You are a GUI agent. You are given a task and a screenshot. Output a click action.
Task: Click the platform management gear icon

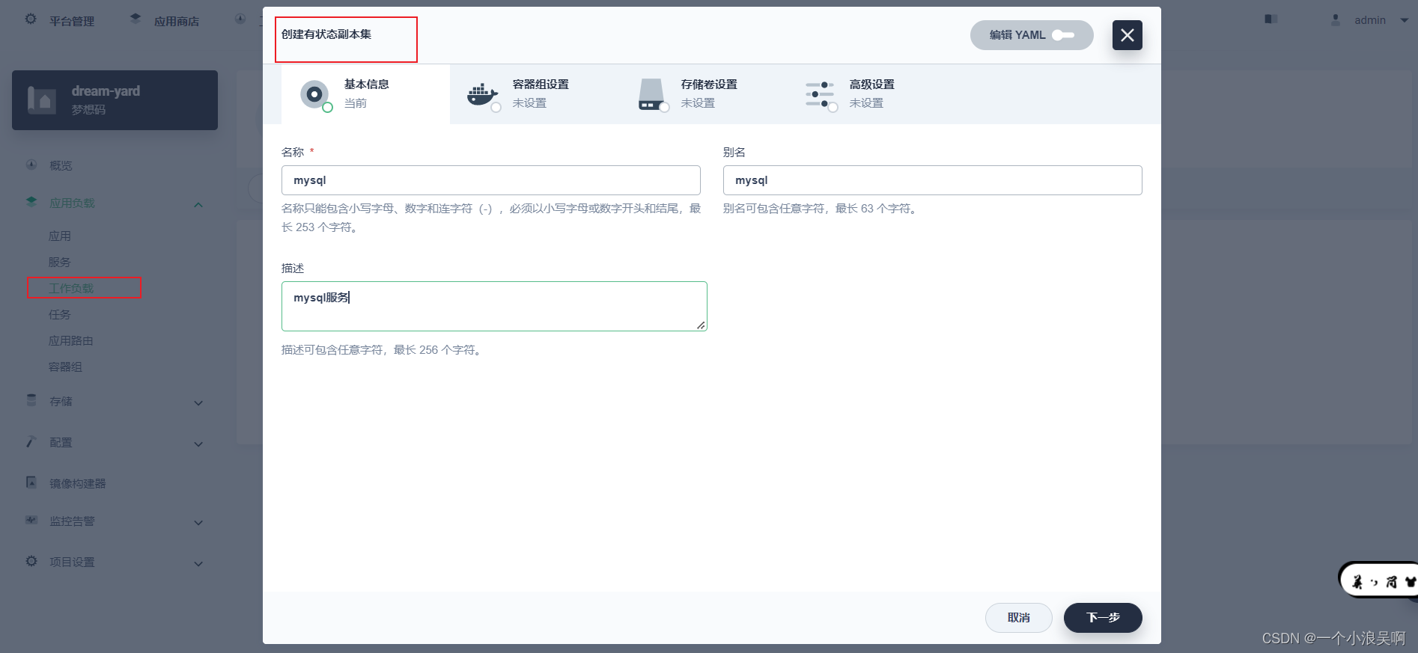[31, 19]
